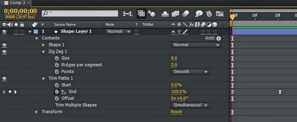The width and height of the screenshot is (297, 122).
Task: Enable frame blending for composition
Action: (x=176, y=14)
